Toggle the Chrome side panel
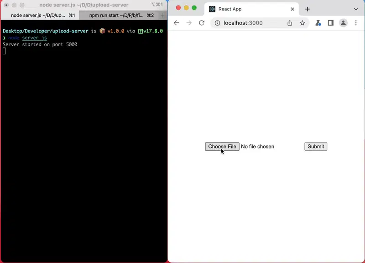 (330, 23)
